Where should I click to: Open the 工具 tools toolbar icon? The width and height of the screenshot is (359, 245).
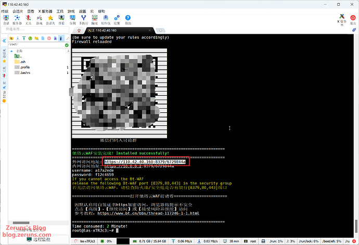28,20
